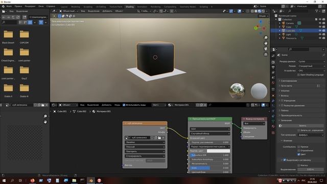
Task: Uncheck the 'Цвет' contribution checkbox
Action: point(298,154)
